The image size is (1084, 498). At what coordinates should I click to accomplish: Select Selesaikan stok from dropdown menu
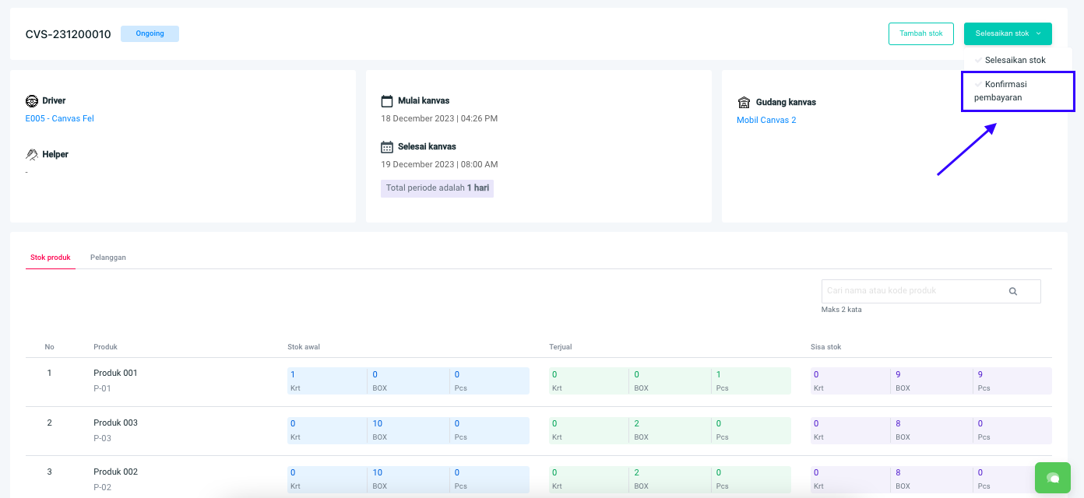(1015, 60)
